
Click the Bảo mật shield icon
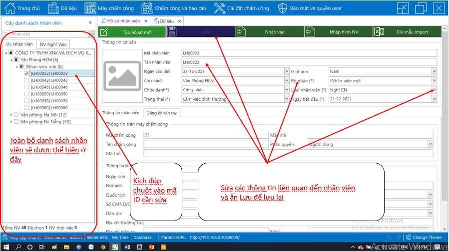click(282, 8)
